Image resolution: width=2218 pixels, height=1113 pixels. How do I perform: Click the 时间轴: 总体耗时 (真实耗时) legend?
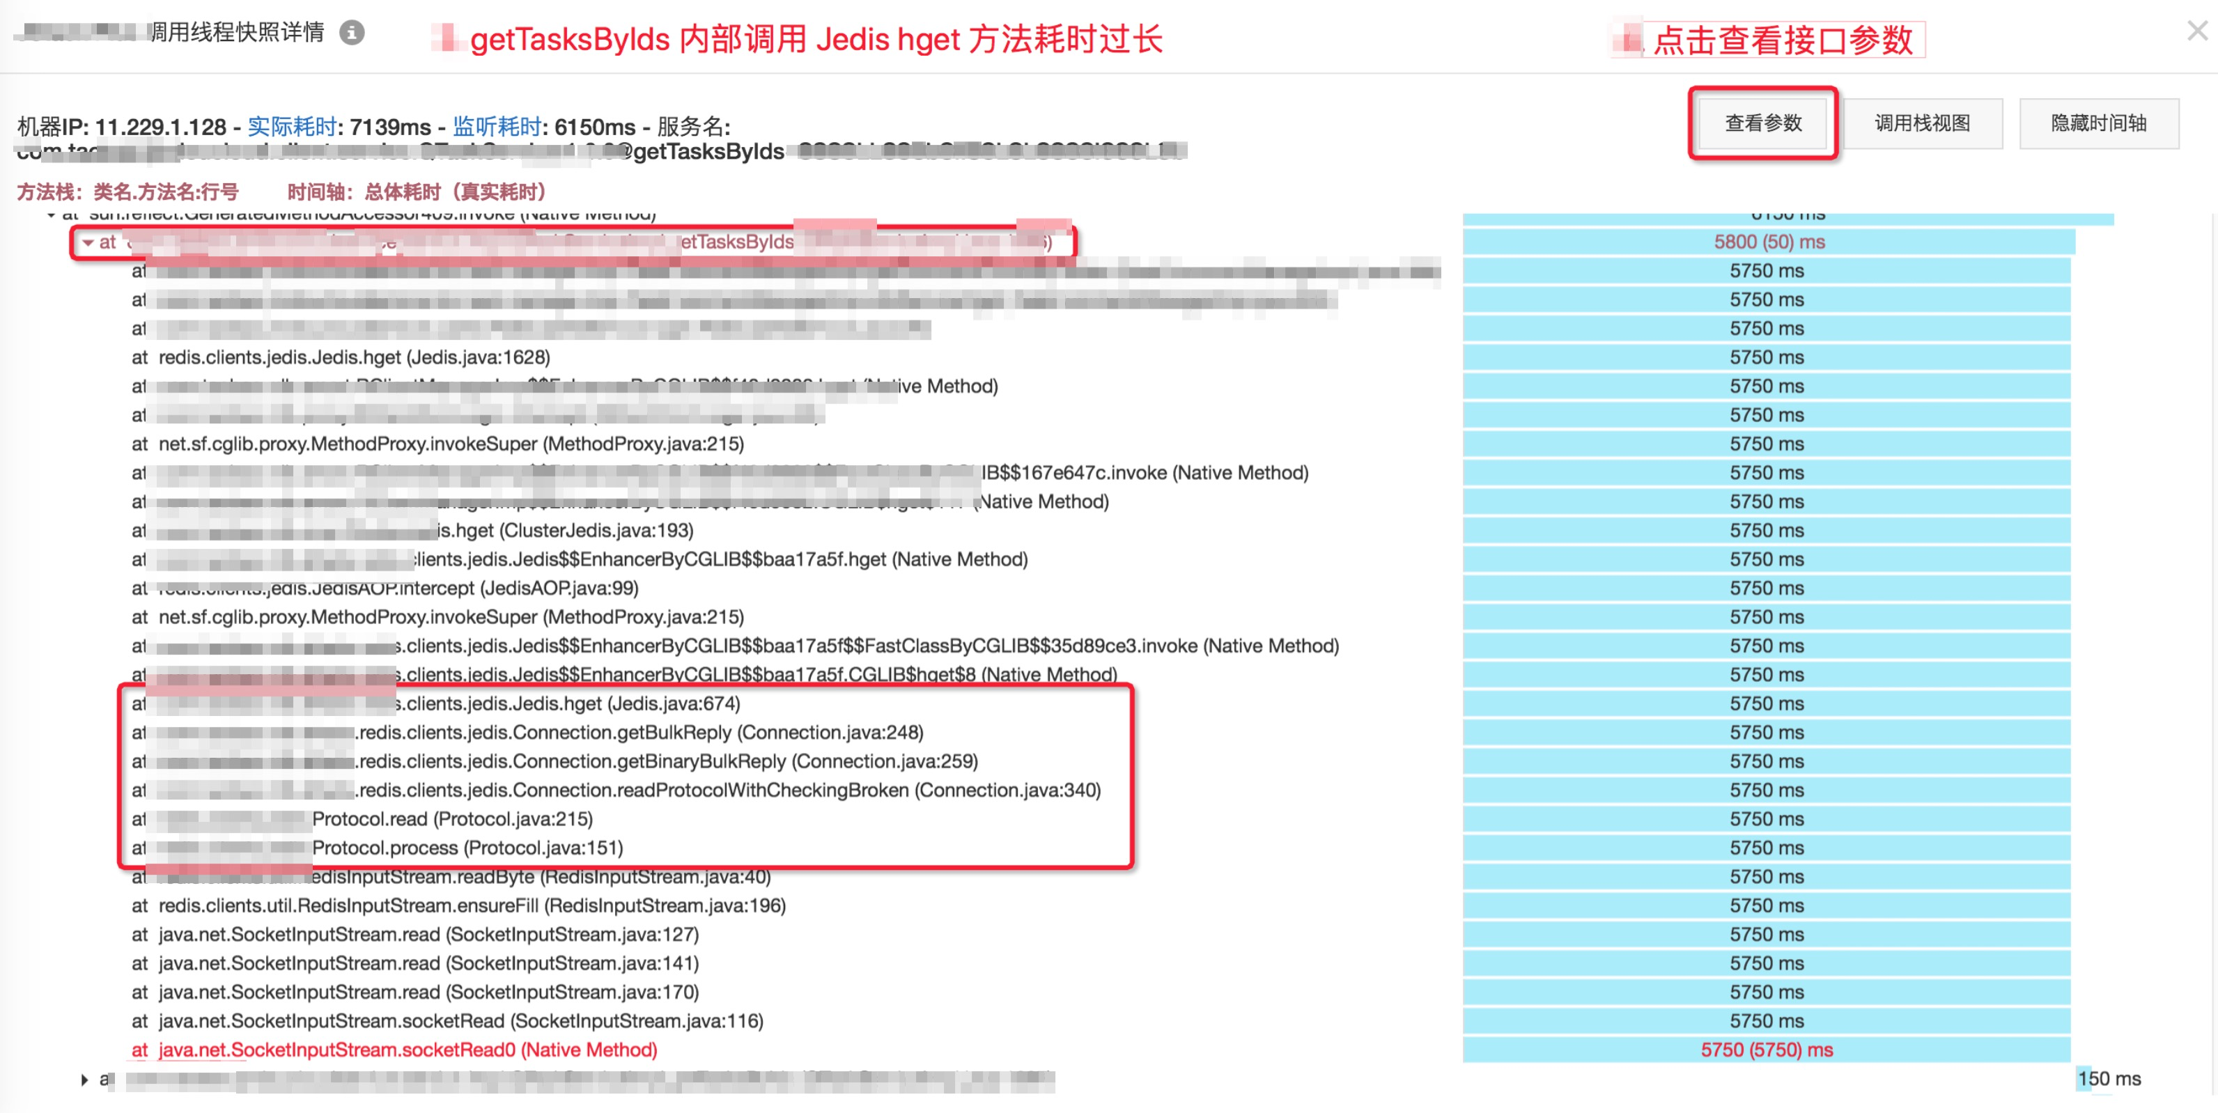tap(417, 192)
